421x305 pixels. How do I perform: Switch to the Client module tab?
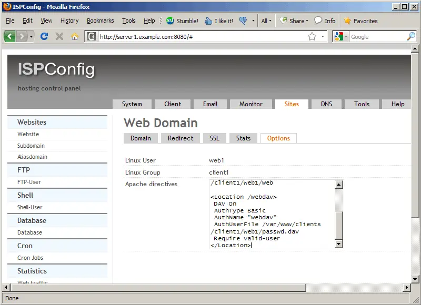tap(173, 104)
